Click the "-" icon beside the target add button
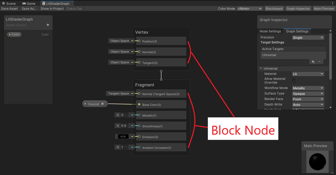 319,61
